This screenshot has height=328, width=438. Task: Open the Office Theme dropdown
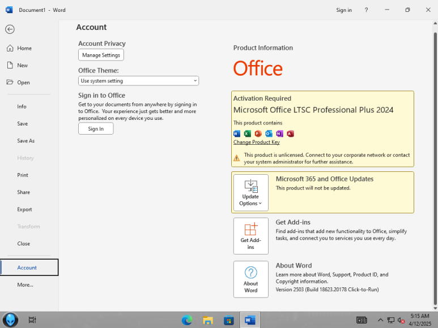tap(139, 81)
